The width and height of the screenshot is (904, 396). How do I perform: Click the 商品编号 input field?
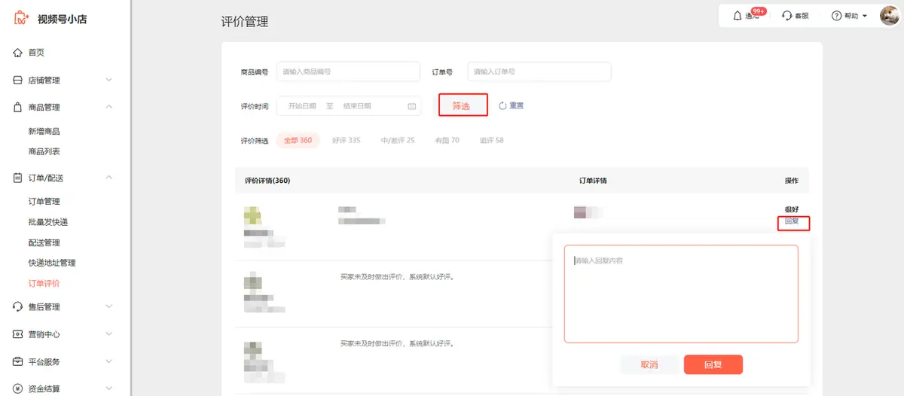pyautogui.click(x=348, y=72)
